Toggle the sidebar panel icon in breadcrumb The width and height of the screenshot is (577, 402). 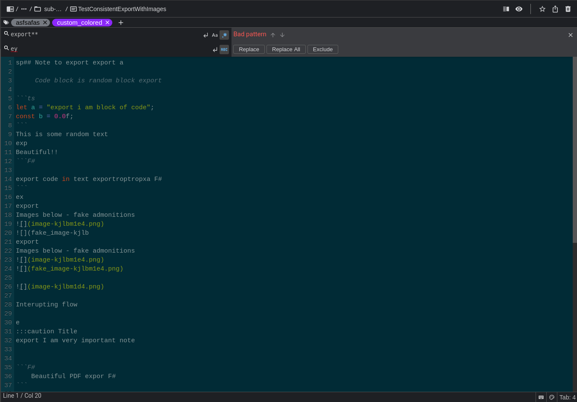[x=10, y=9]
